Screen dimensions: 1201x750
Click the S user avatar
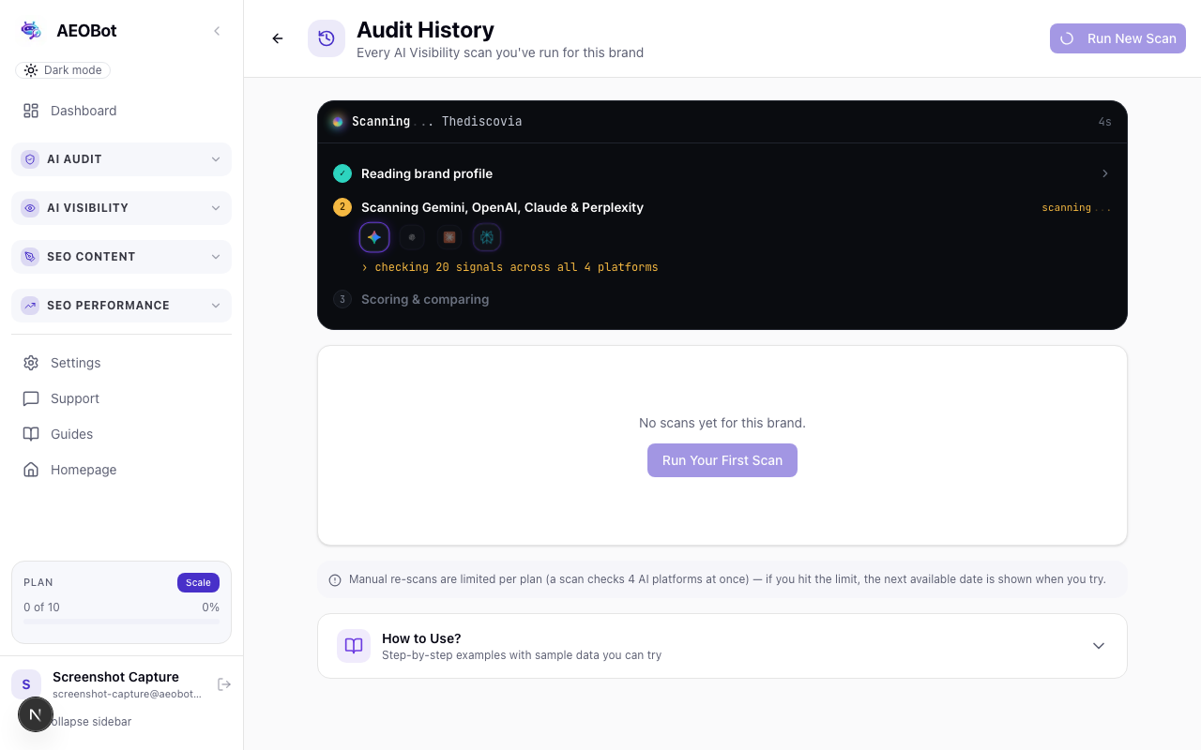pyautogui.click(x=26, y=684)
